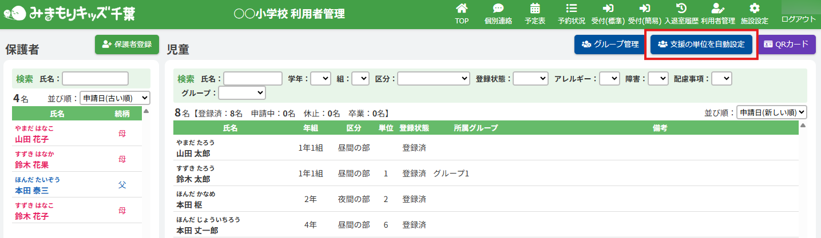Click the guardian 氏名 search field
This screenshot has height=238, width=821.
pos(95,79)
